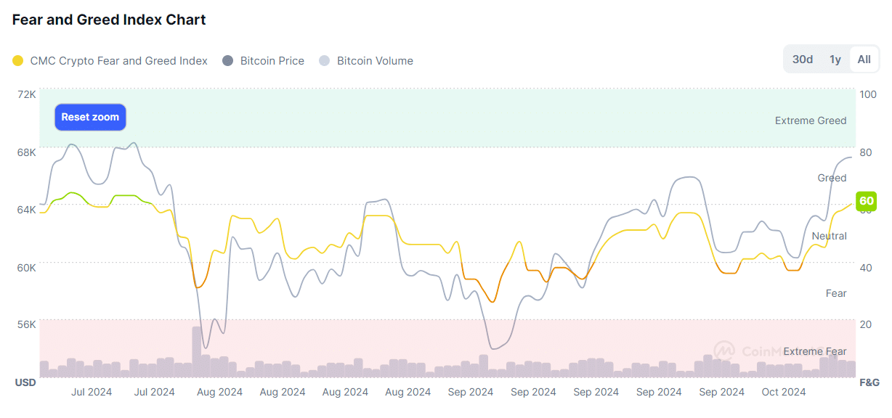Click the Neutral zone label
This screenshot has width=892, height=418.
tap(829, 236)
